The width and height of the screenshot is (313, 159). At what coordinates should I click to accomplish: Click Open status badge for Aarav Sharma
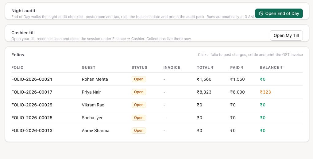point(139,131)
